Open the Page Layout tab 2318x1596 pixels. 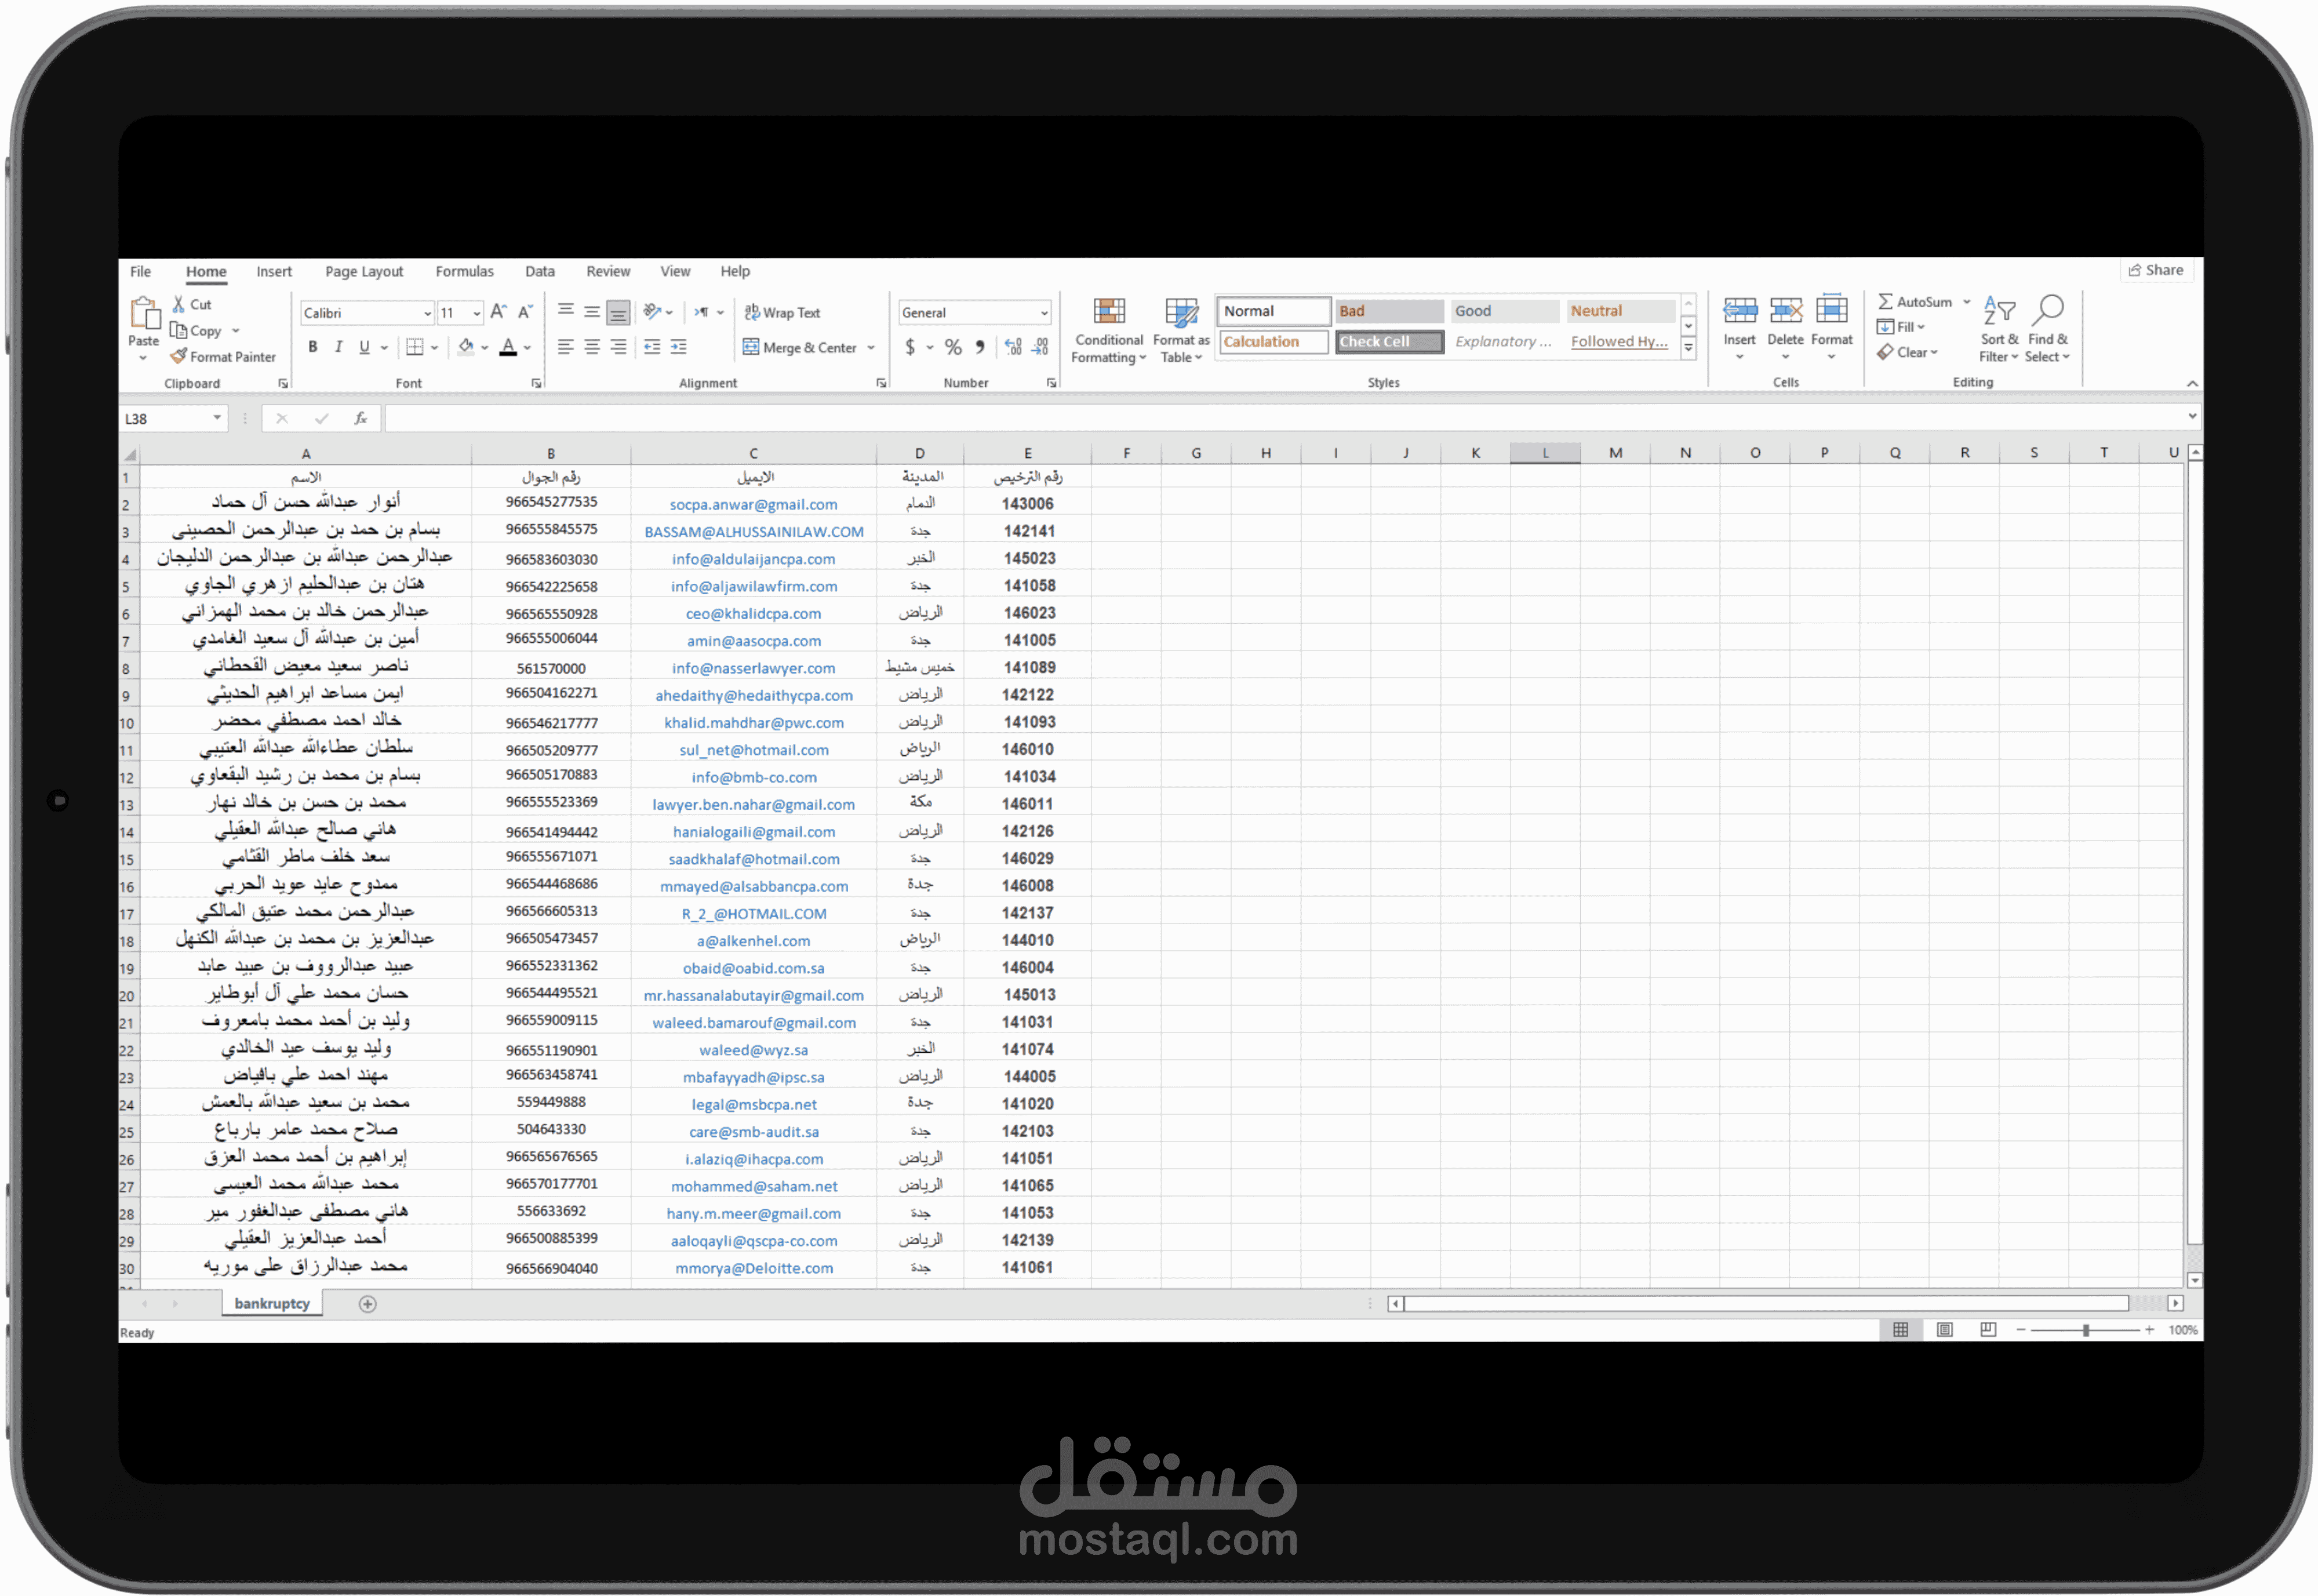[364, 271]
